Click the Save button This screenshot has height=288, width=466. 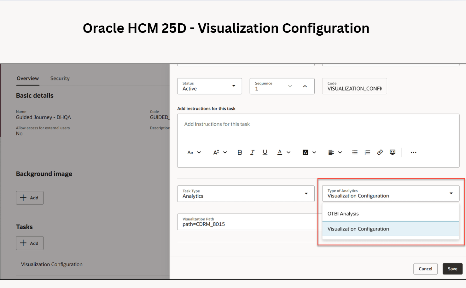point(452,269)
